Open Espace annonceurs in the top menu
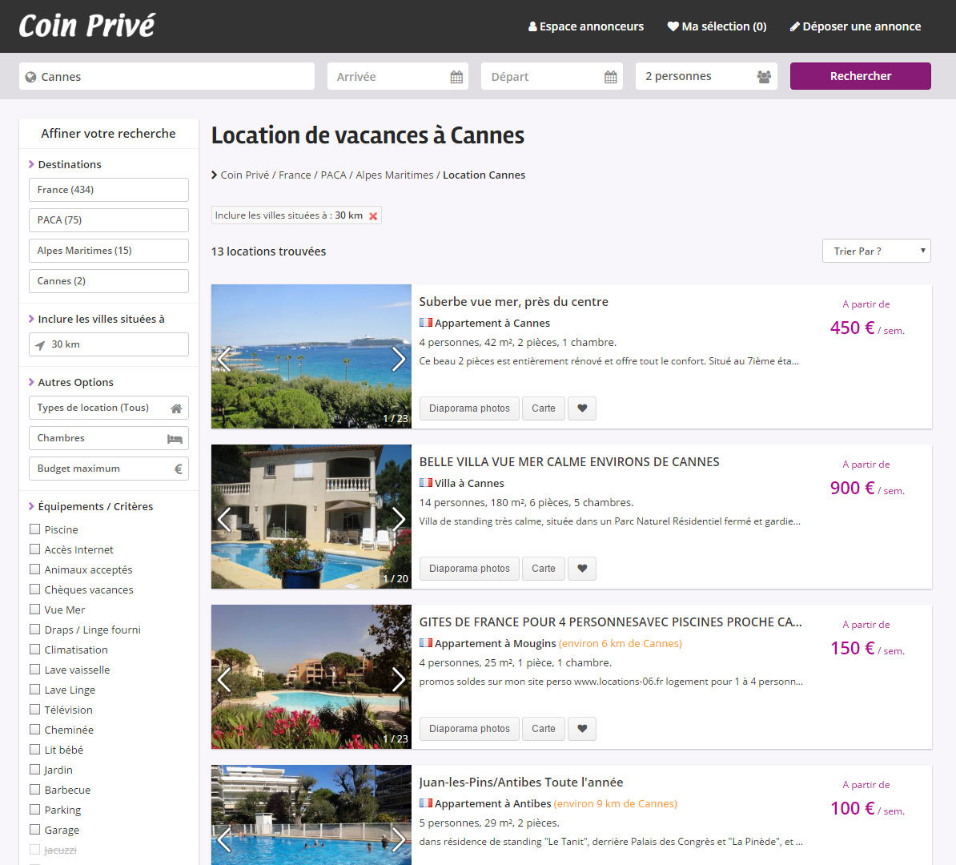The width and height of the screenshot is (956, 865). click(x=586, y=26)
